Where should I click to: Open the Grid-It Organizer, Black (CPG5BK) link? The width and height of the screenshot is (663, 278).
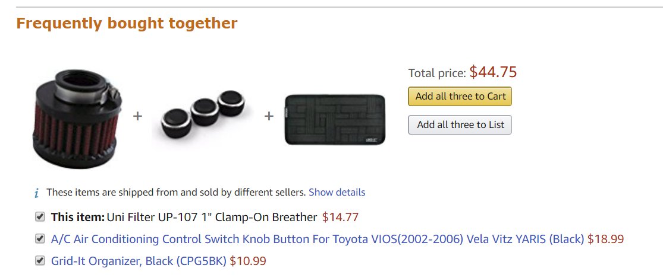click(x=139, y=261)
